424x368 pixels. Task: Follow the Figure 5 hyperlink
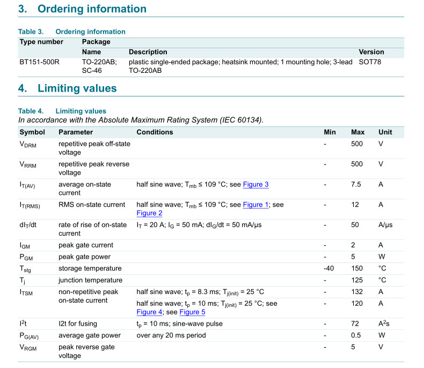coord(192,312)
